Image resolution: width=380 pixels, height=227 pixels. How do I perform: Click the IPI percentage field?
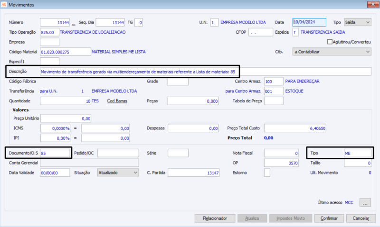(55, 138)
